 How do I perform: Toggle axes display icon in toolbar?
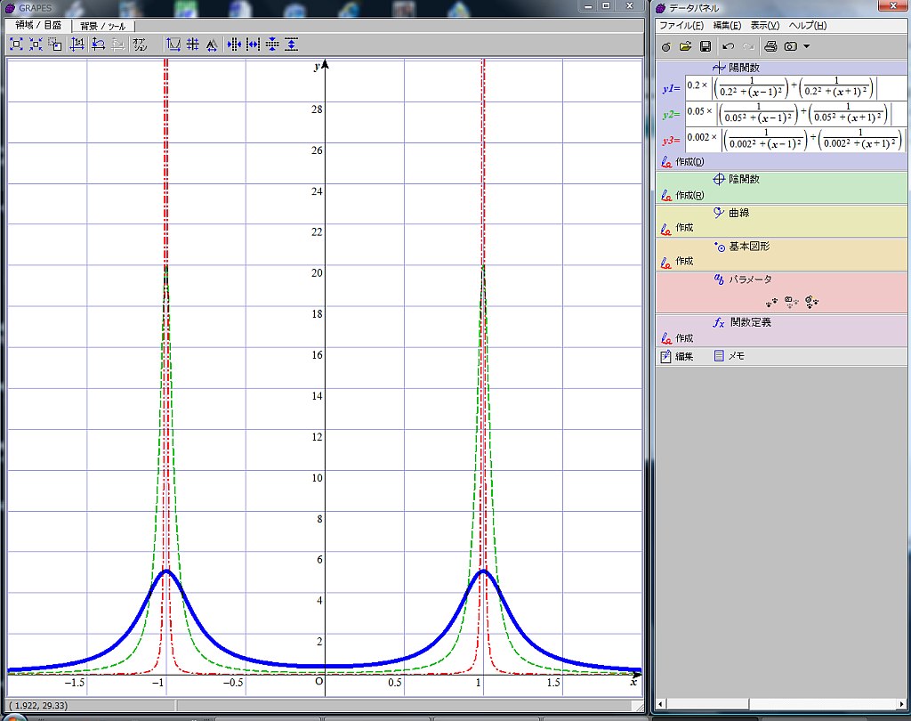pos(173,44)
